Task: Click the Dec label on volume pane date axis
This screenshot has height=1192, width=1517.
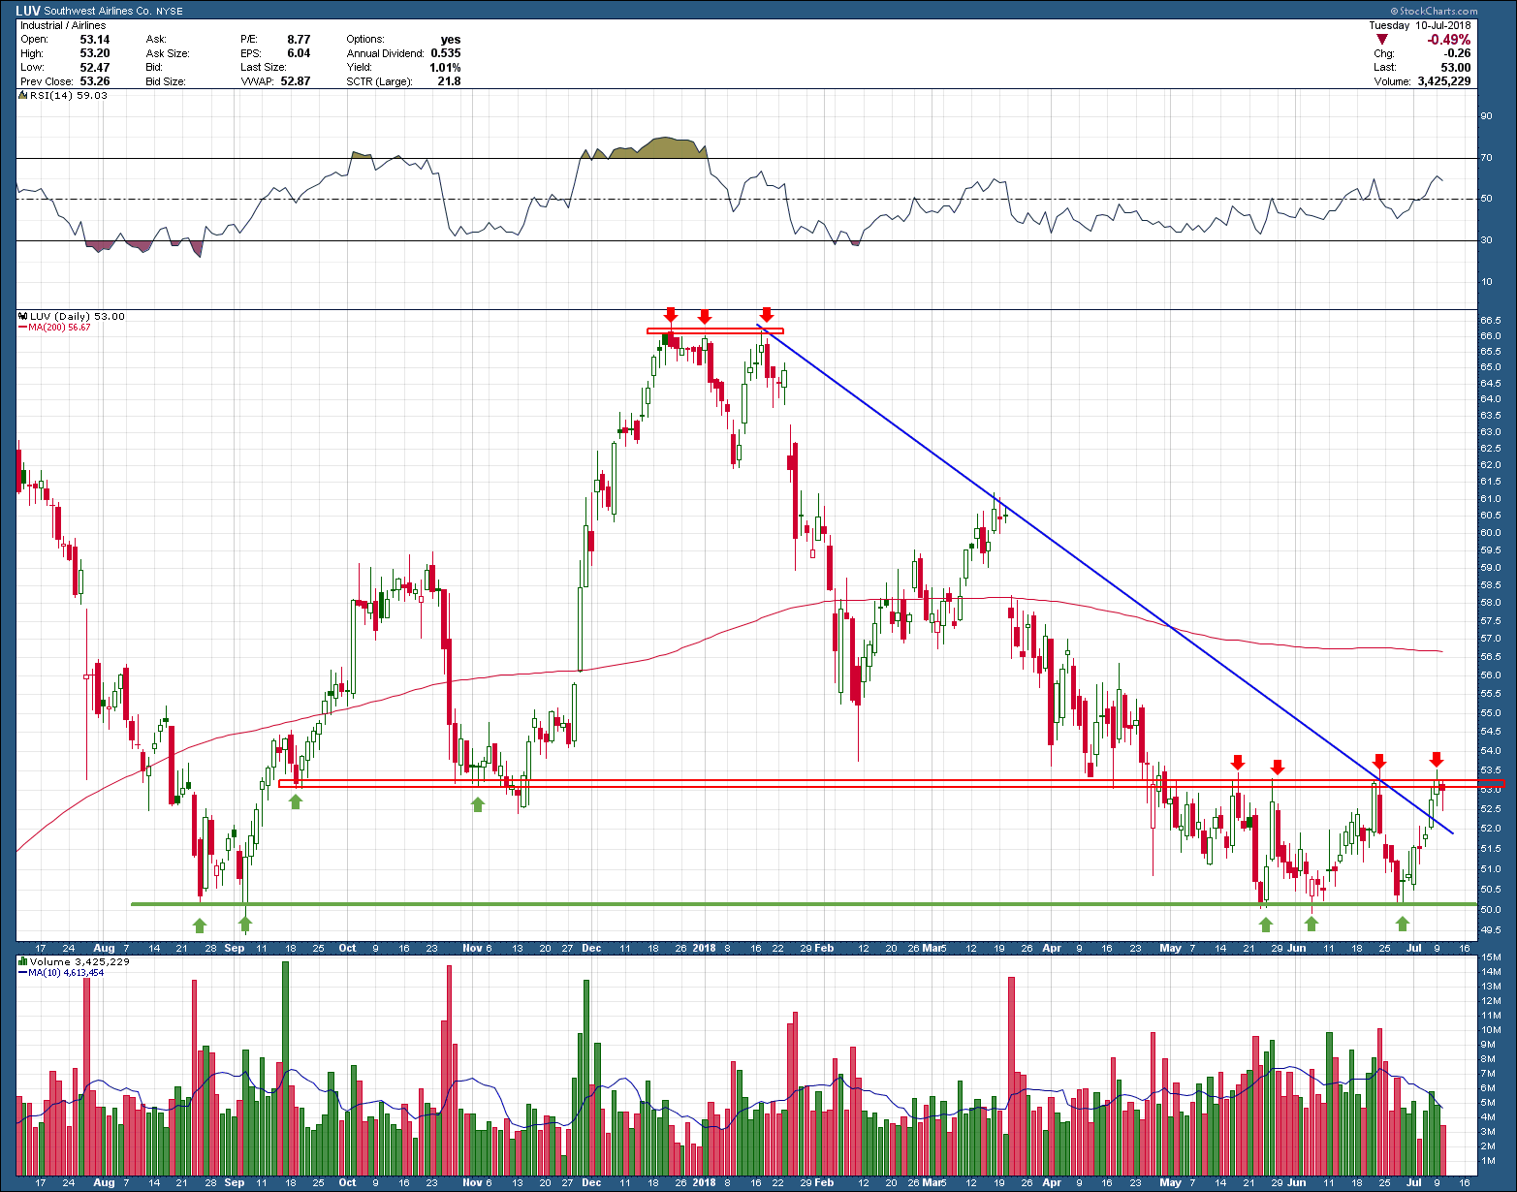Action: click(x=591, y=1182)
